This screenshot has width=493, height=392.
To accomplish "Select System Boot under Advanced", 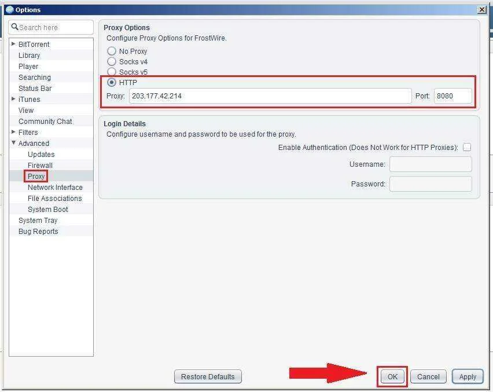I will (48, 210).
